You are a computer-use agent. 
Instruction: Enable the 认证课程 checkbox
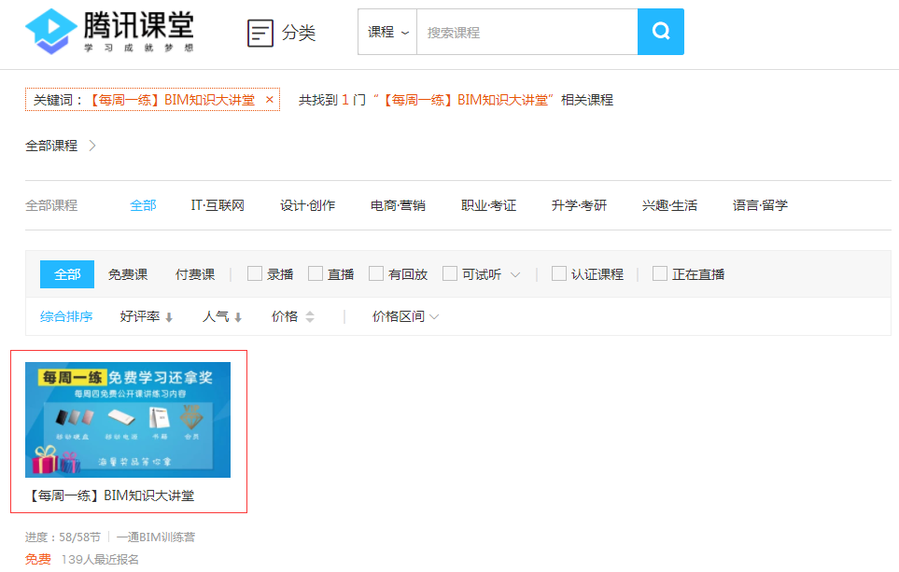coord(559,273)
